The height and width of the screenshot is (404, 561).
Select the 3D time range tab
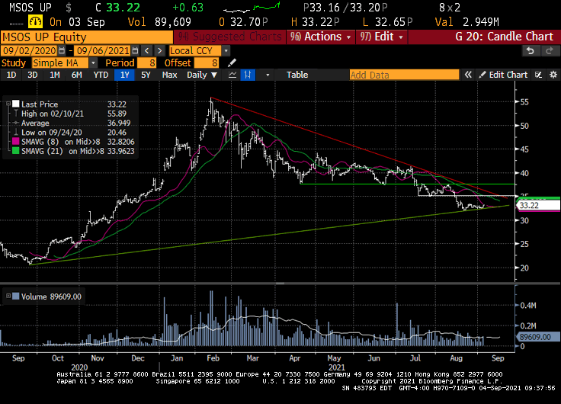[33, 75]
